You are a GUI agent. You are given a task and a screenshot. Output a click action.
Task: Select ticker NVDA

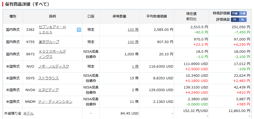click(x=30, y=90)
